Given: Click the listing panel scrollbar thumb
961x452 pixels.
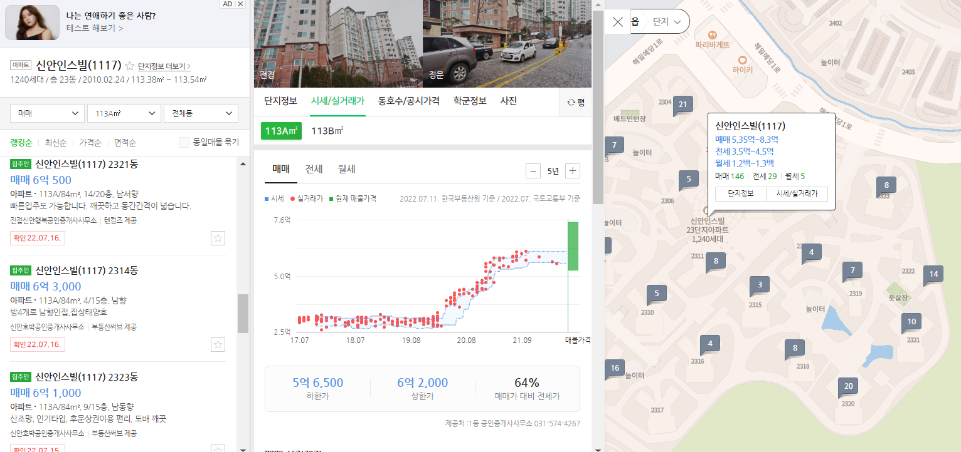Looking at the screenshot, I should point(243,314).
